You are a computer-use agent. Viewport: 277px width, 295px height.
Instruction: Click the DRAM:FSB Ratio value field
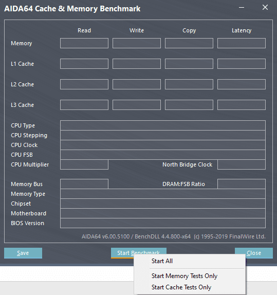pyautogui.click(x=242, y=184)
